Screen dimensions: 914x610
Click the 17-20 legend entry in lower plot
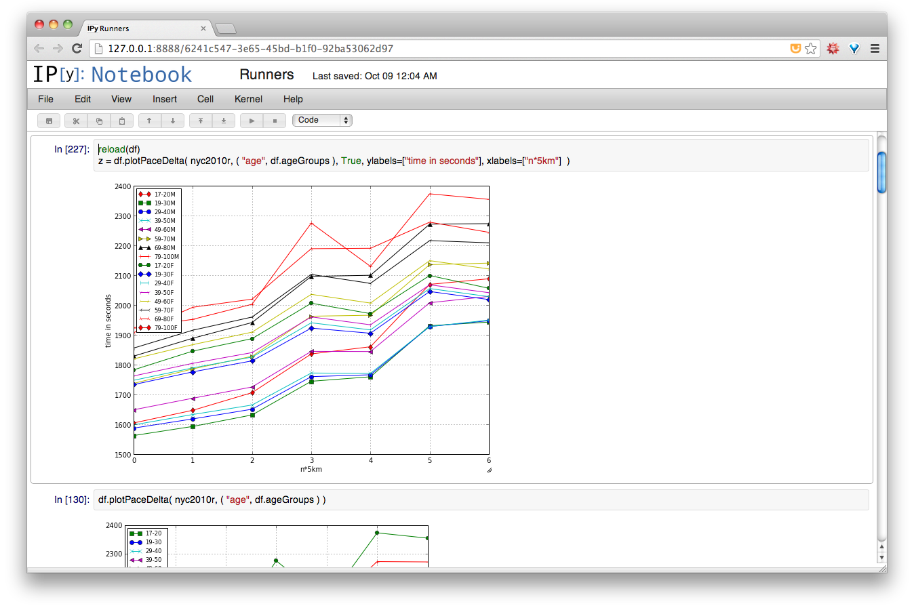(x=146, y=533)
